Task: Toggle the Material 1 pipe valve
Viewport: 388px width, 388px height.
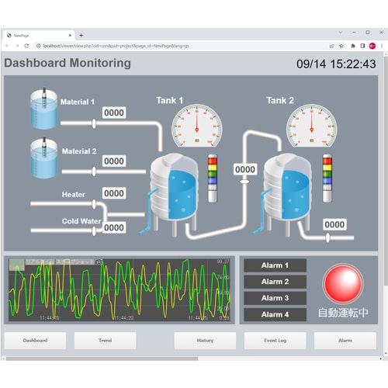Action: (94, 123)
